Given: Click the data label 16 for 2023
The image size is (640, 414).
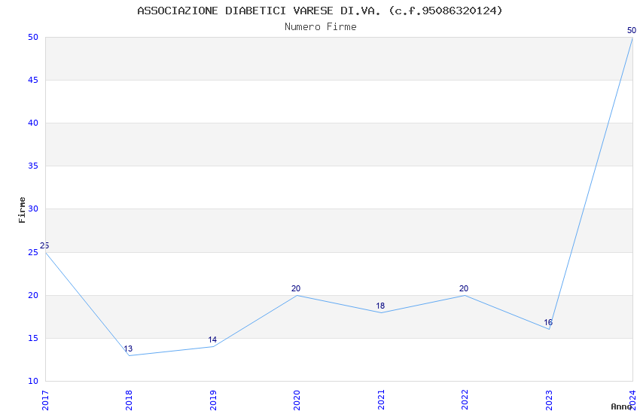Looking at the screenshot, I should 547,323.
